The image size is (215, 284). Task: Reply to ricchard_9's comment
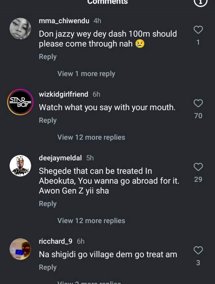48,267
